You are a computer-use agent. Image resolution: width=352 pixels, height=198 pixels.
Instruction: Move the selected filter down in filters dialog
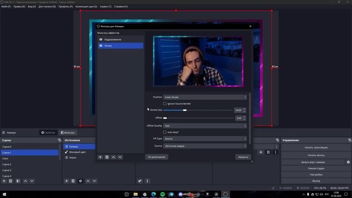pos(120,157)
